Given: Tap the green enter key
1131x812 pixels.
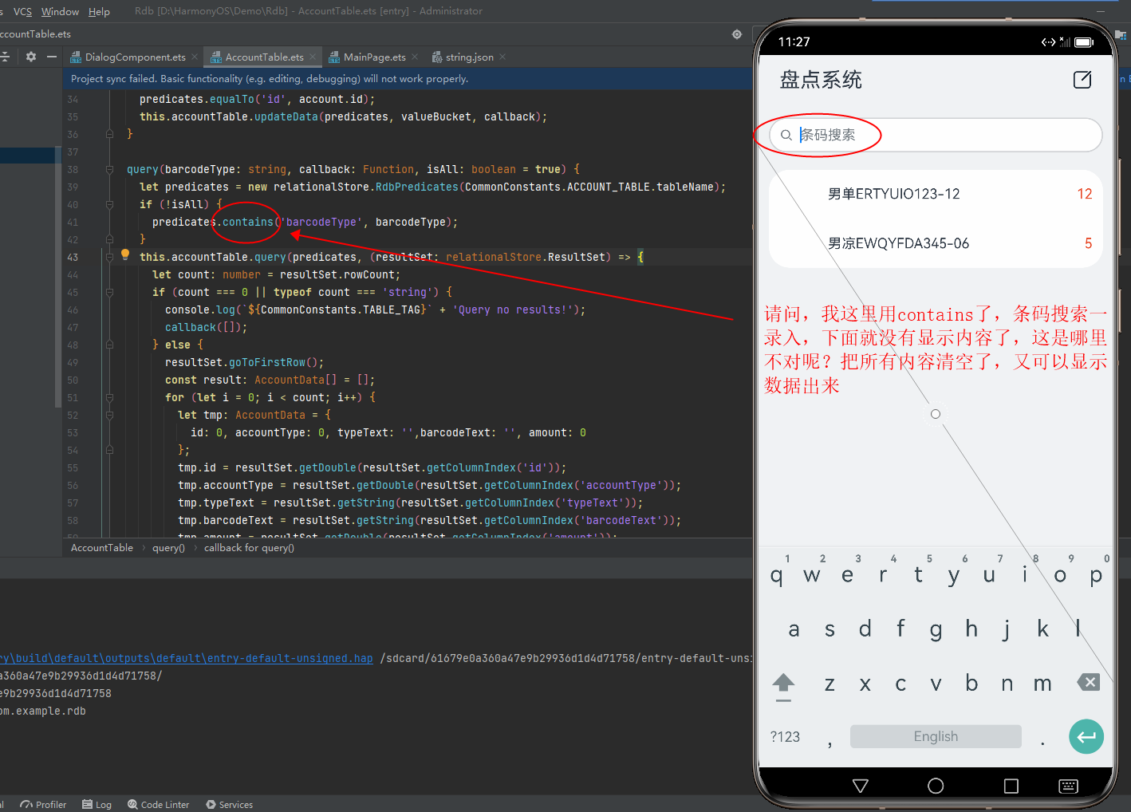Looking at the screenshot, I should [1086, 736].
